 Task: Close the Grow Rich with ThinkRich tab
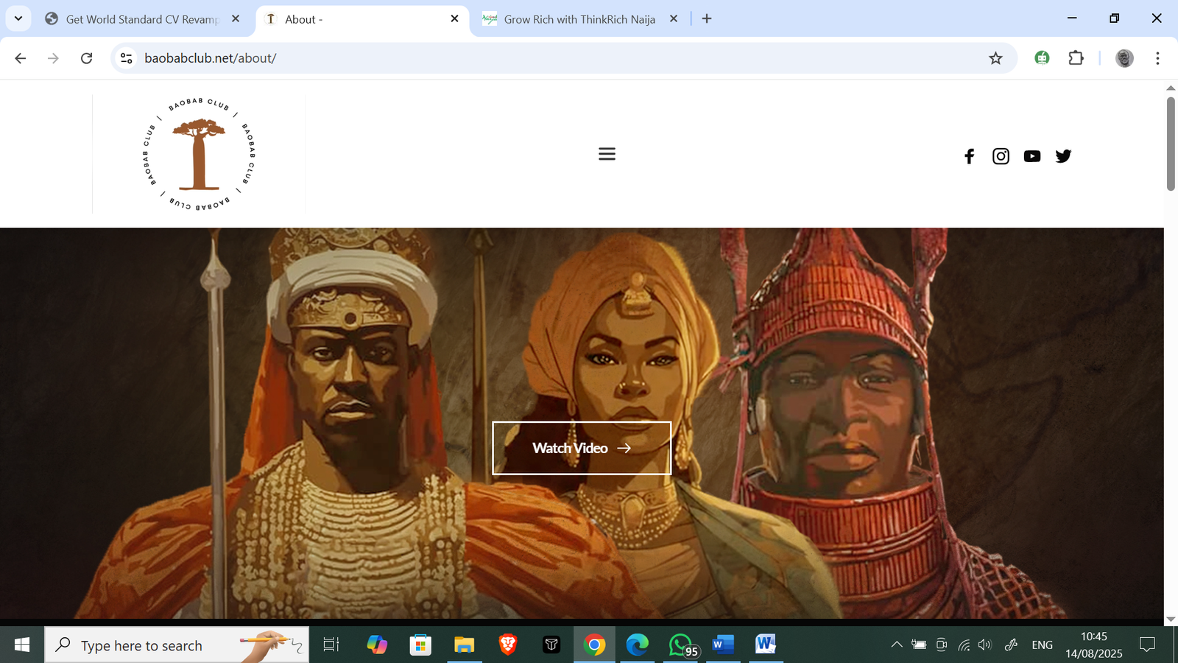click(673, 19)
